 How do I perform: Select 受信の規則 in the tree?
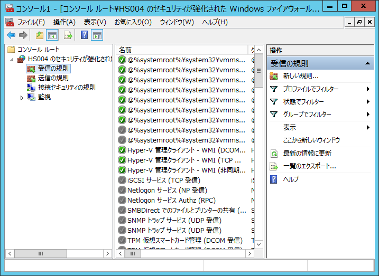[x=53, y=69]
